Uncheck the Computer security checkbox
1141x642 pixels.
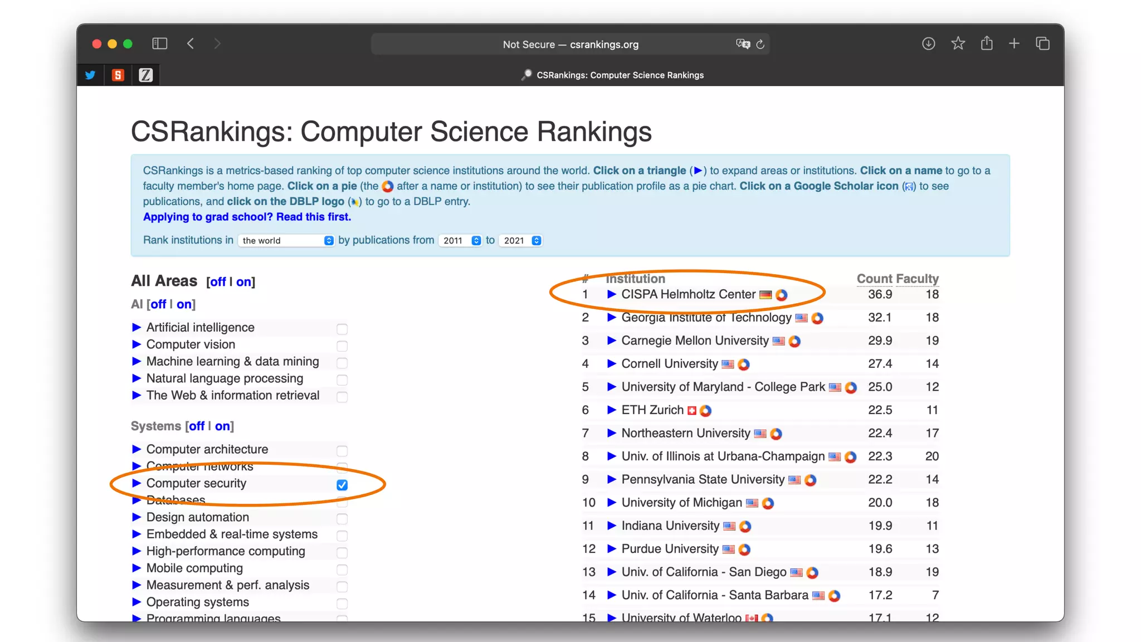pyautogui.click(x=342, y=485)
